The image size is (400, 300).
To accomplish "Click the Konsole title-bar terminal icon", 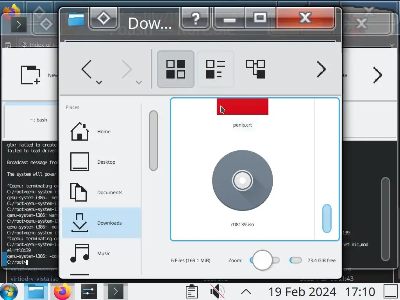I will 19,25.
